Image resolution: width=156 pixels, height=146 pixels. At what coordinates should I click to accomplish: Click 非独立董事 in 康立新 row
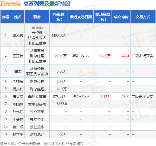coord(37,97)
